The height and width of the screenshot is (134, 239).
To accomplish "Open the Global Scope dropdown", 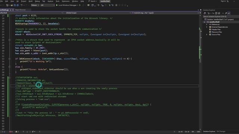I will pyautogui.click(x=98, y=13).
